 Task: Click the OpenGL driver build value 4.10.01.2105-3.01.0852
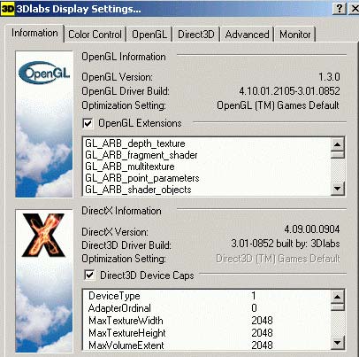[289, 91]
